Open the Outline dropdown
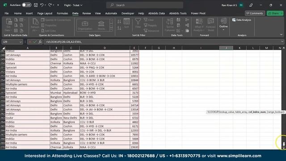The image size is (286, 161). [x=223, y=24]
